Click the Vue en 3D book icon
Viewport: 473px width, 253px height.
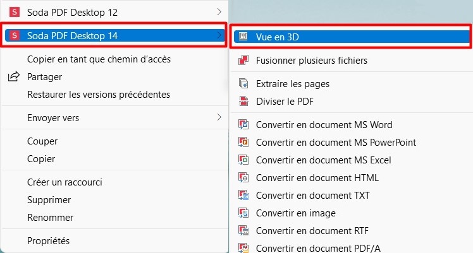(x=243, y=37)
